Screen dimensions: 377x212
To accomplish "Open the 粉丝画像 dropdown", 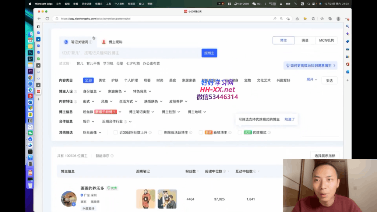I will [92, 132].
